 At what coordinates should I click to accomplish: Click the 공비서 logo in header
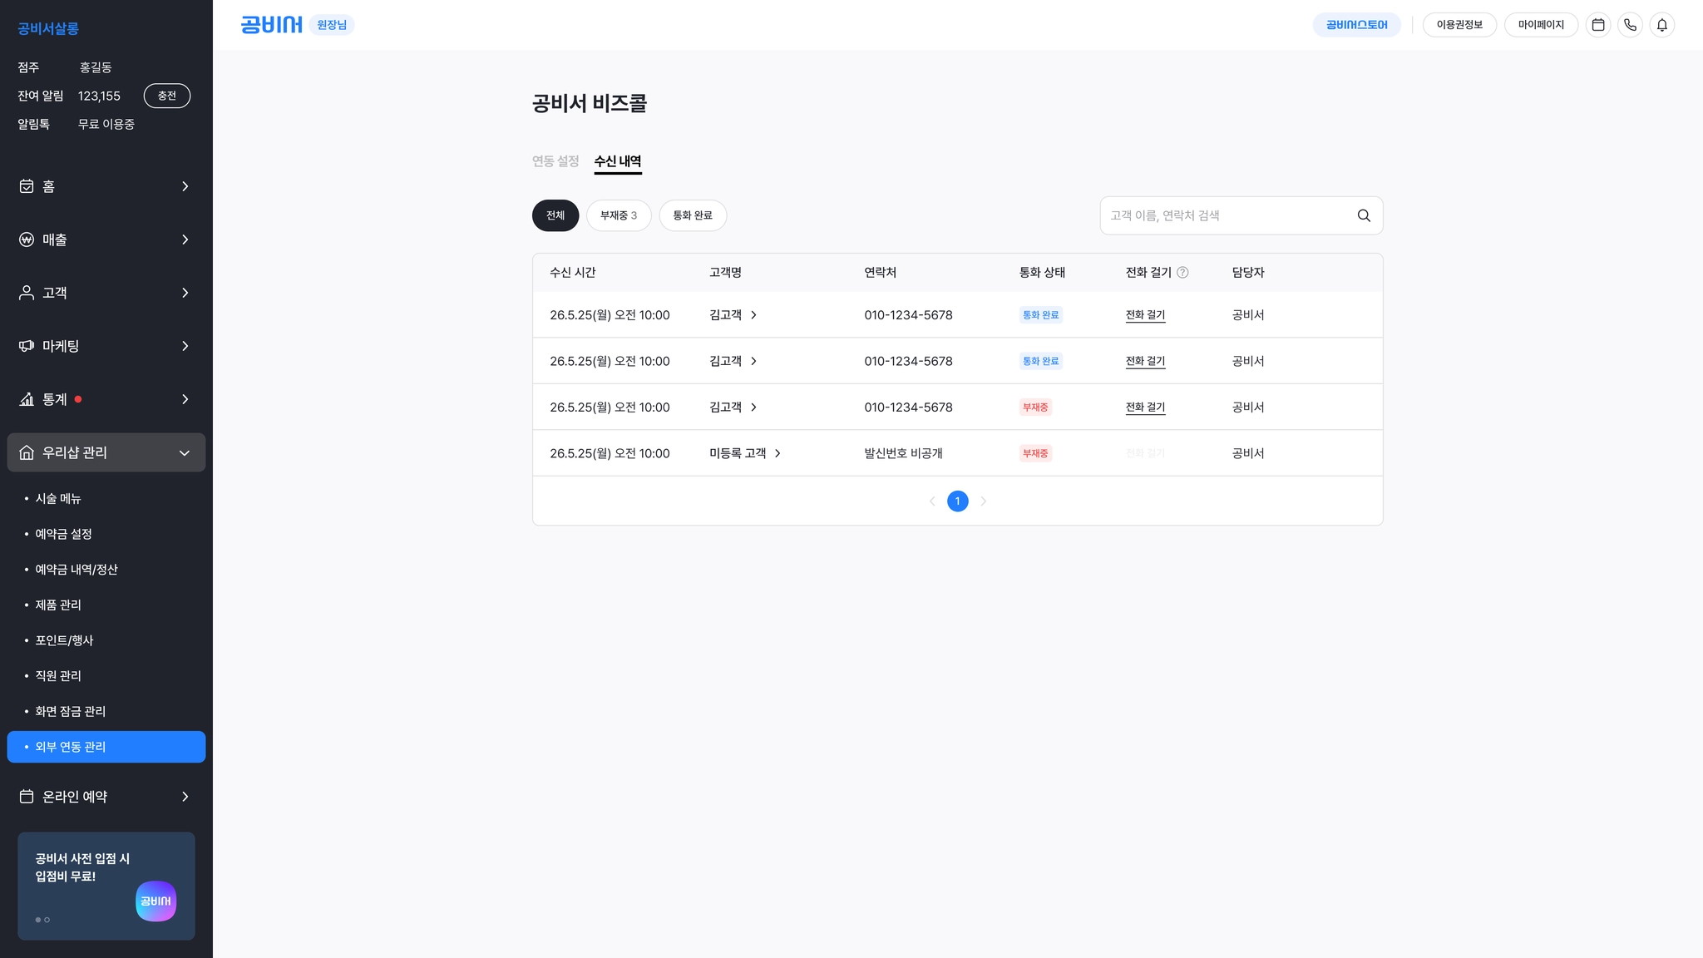[x=271, y=25]
